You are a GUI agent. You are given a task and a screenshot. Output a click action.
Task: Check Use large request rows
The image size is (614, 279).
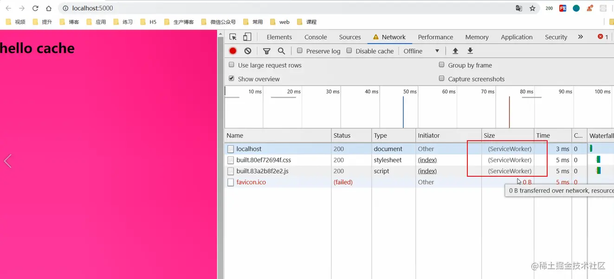coord(232,65)
